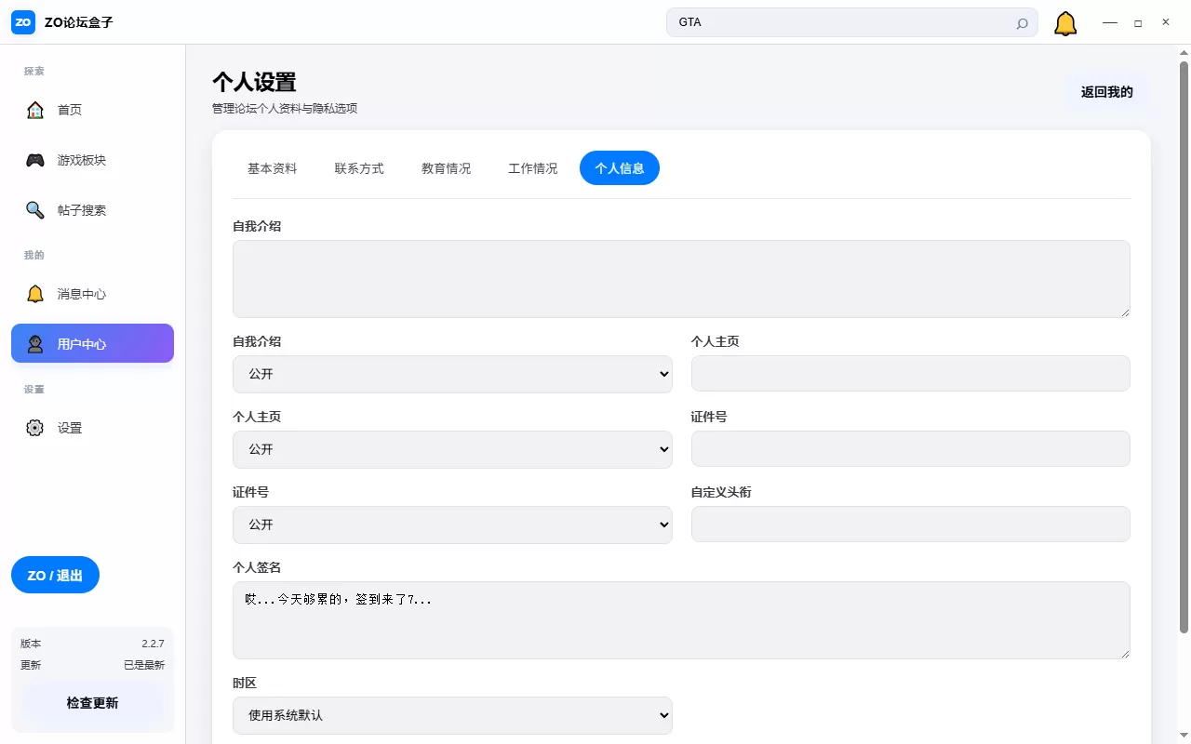Click the ZO logo icon in title bar

tap(23, 22)
